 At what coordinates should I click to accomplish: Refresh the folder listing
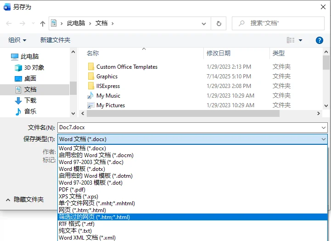(x=219, y=23)
